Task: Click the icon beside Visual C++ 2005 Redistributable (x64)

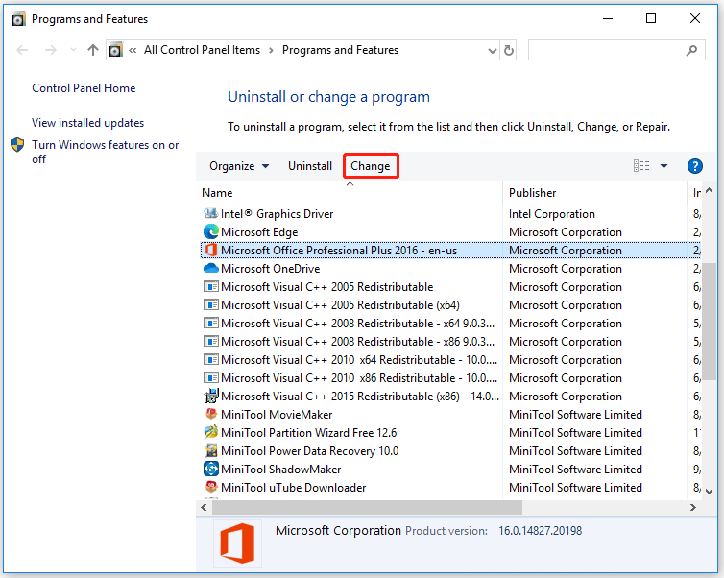Action: pos(211,304)
